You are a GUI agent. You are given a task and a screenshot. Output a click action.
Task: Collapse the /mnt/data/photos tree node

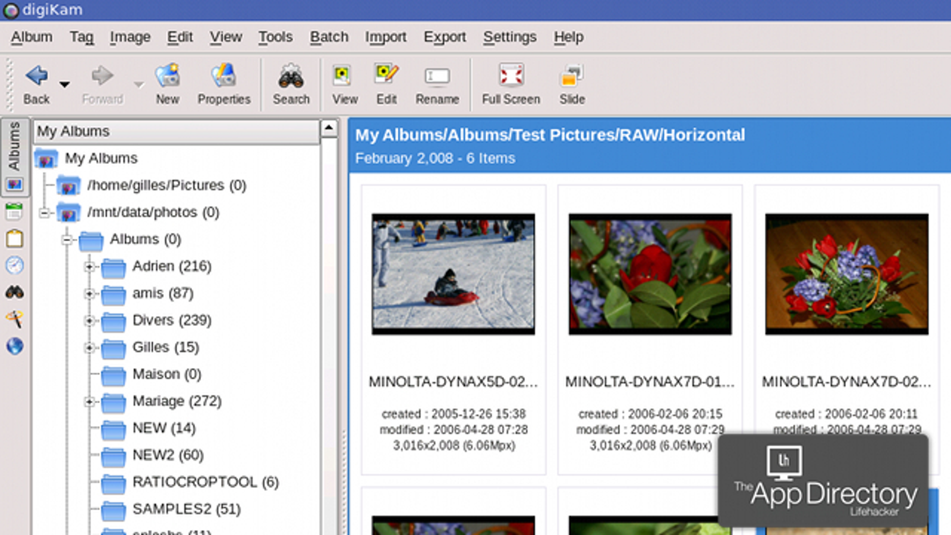(44, 212)
